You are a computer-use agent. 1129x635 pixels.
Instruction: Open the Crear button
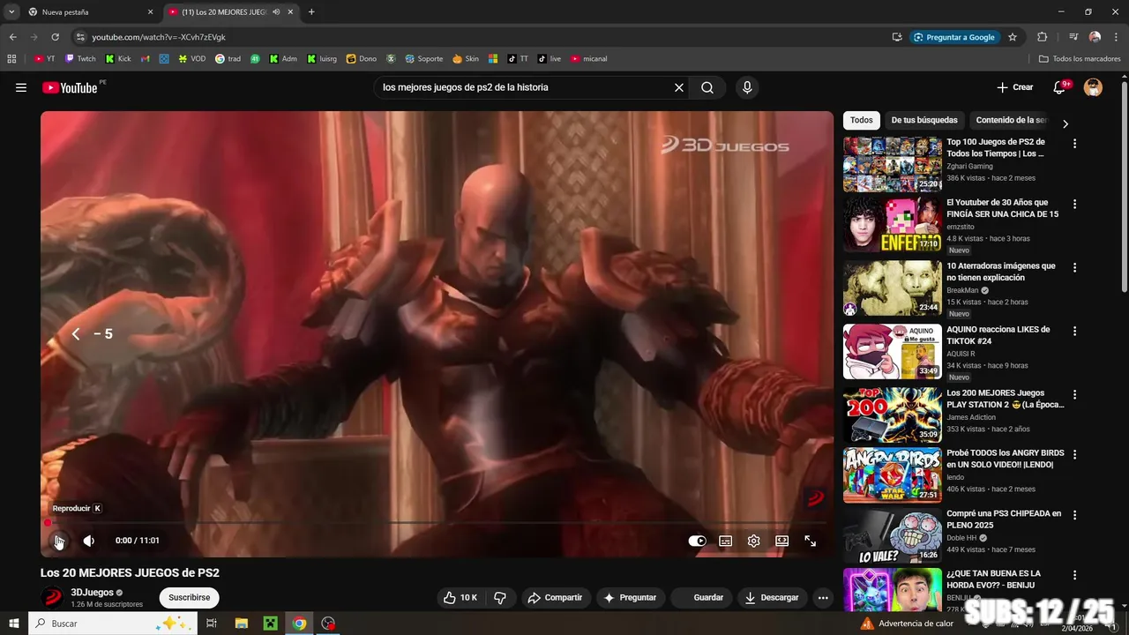click(1015, 87)
